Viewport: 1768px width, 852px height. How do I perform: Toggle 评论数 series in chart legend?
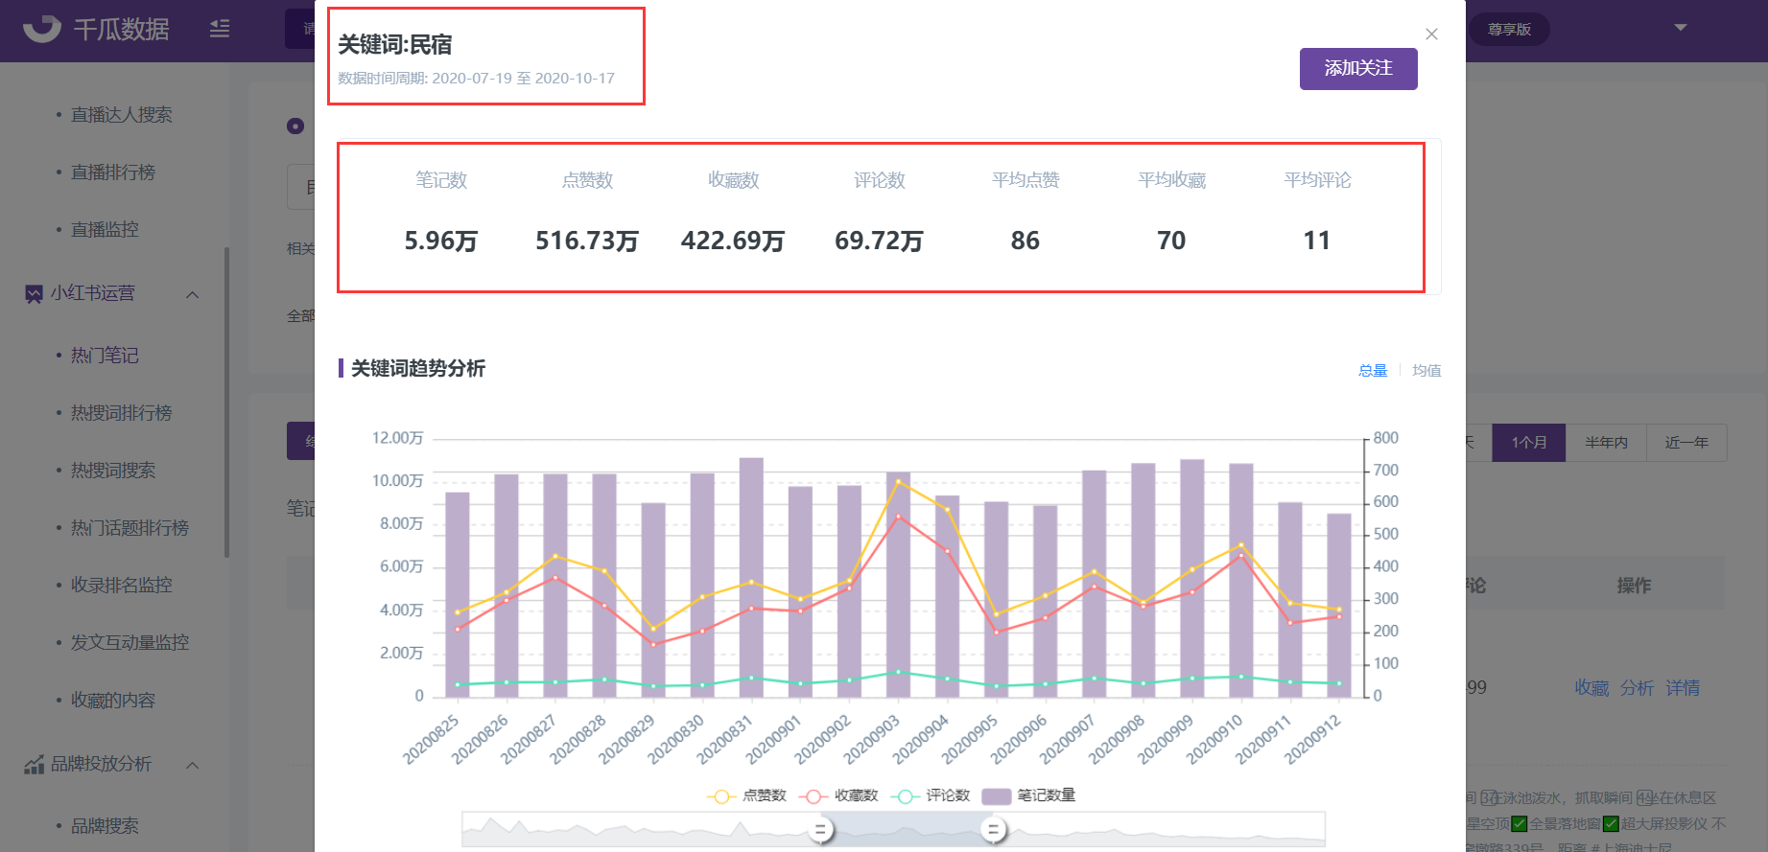point(931,795)
